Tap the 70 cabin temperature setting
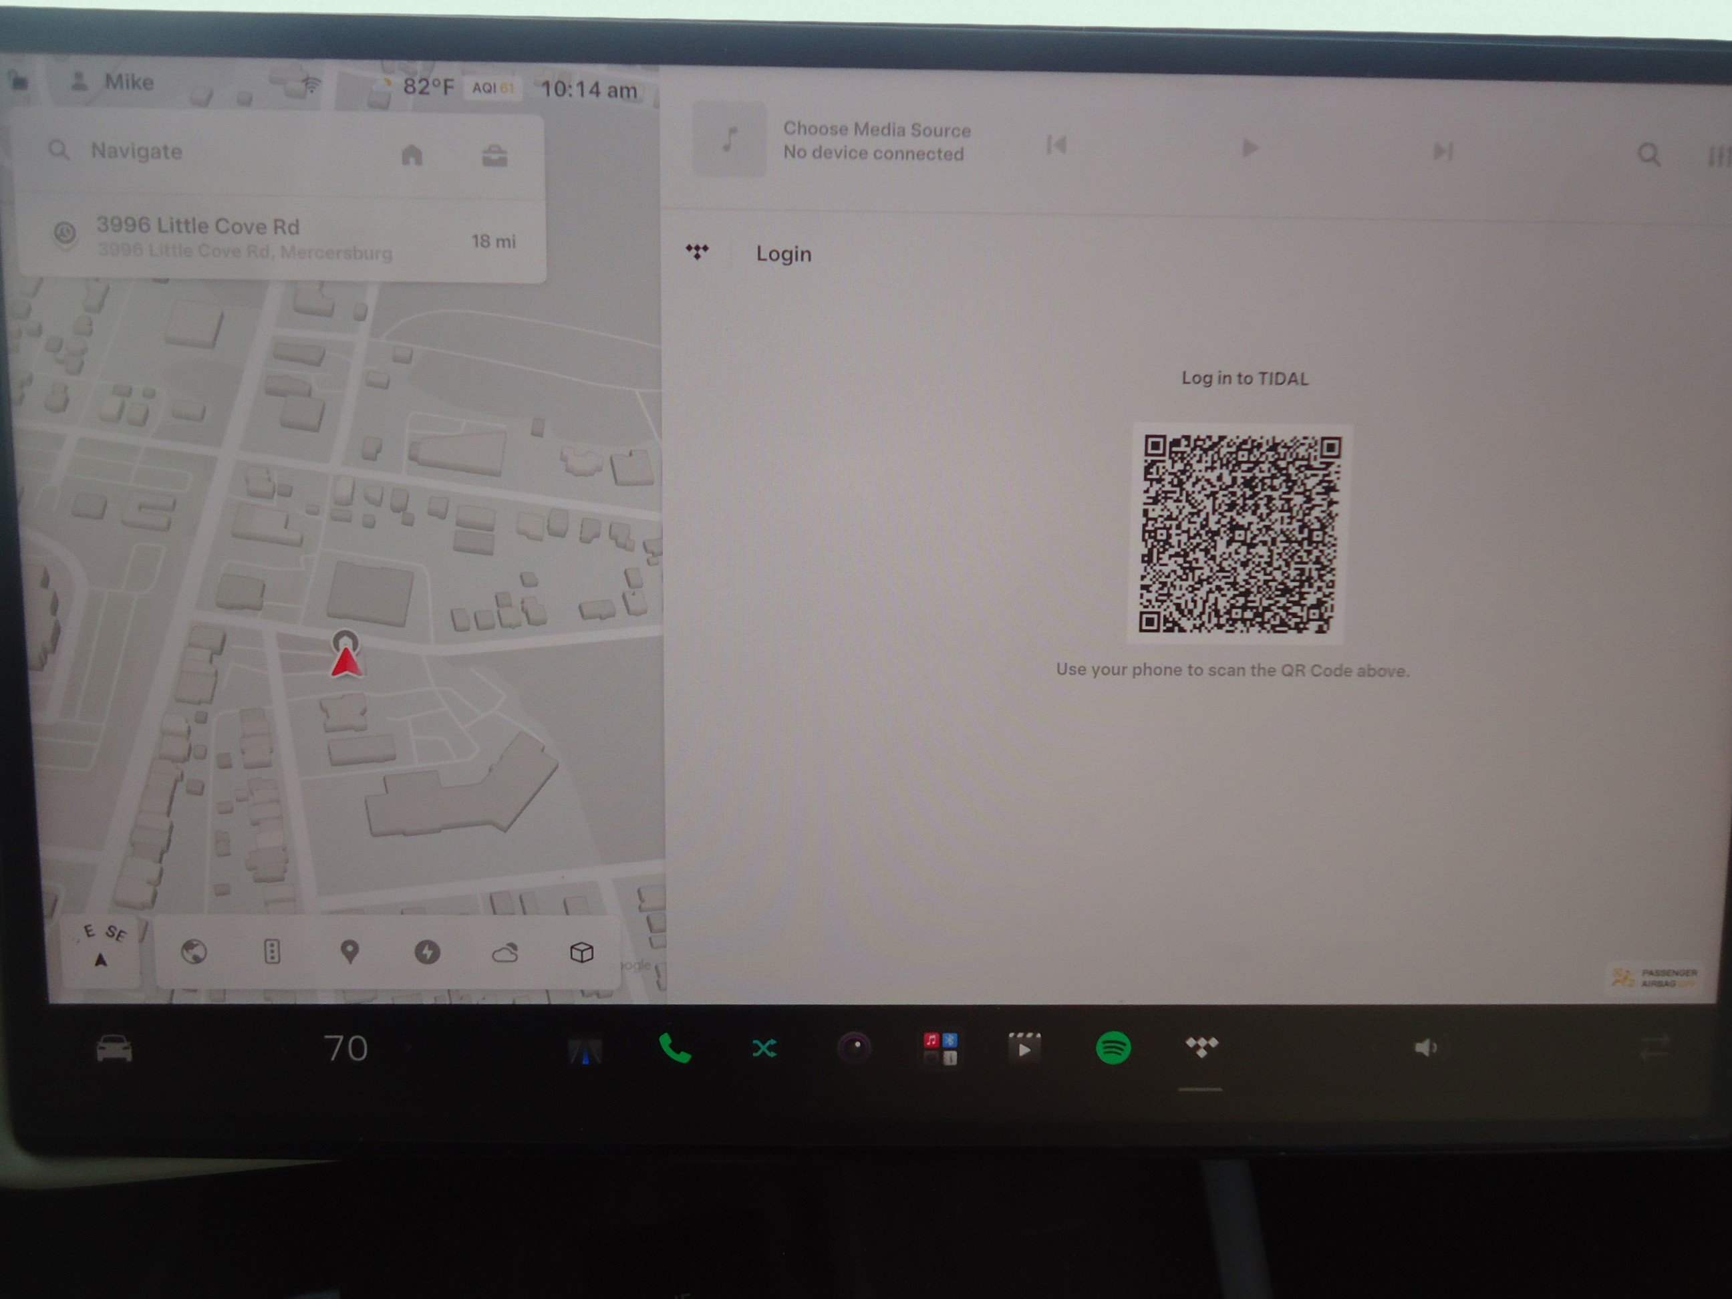The height and width of the screenshot is (1299, 1732). [x=346, y=1049]
